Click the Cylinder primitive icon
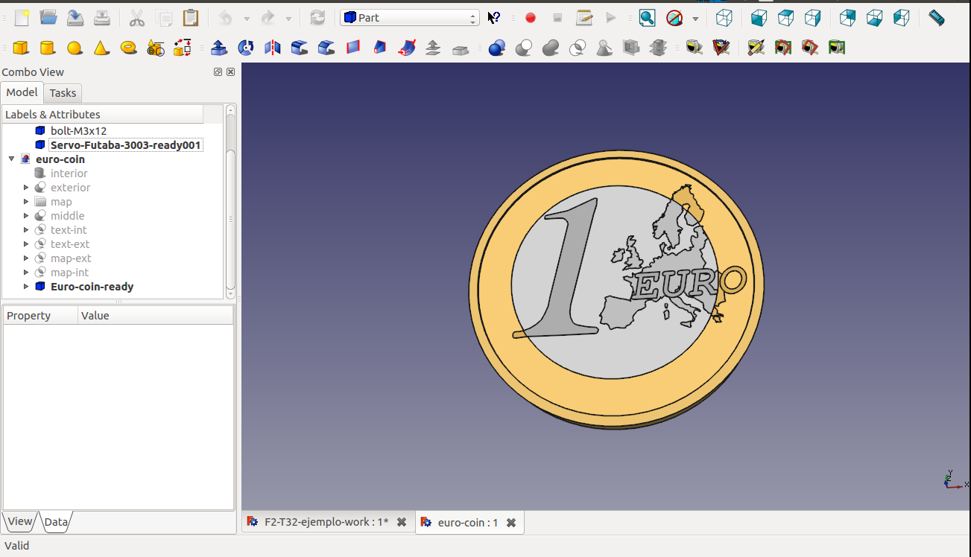This screenshot has width=971, height=557. 48,48
